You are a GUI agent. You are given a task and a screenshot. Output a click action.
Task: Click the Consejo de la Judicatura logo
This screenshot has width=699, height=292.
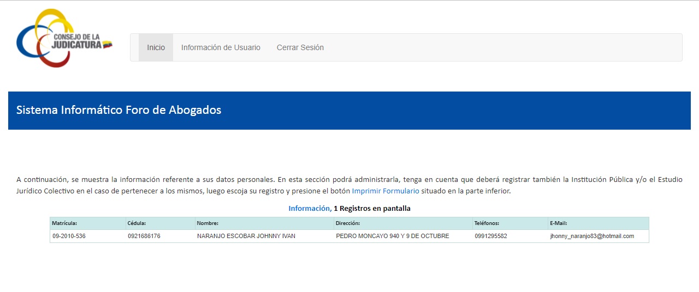[x=64, y=38]
